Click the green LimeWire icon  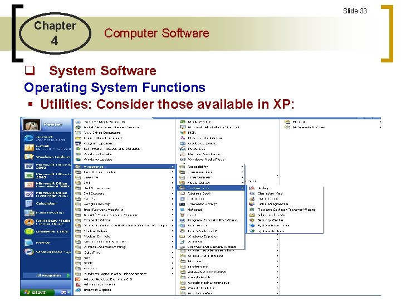29,231
